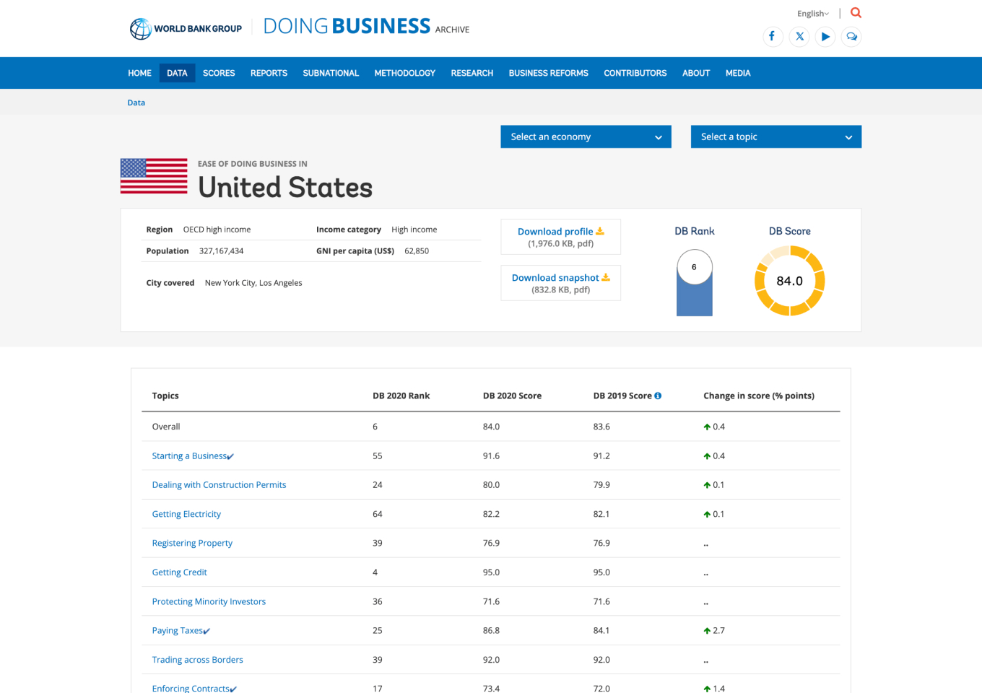Click rank 64 in Getting Electricity row
982x693 pixels.
378,514
